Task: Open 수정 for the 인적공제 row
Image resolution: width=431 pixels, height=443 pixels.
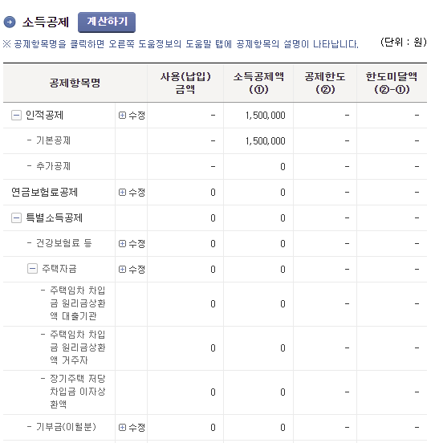Action: click(x=132, y=116)
